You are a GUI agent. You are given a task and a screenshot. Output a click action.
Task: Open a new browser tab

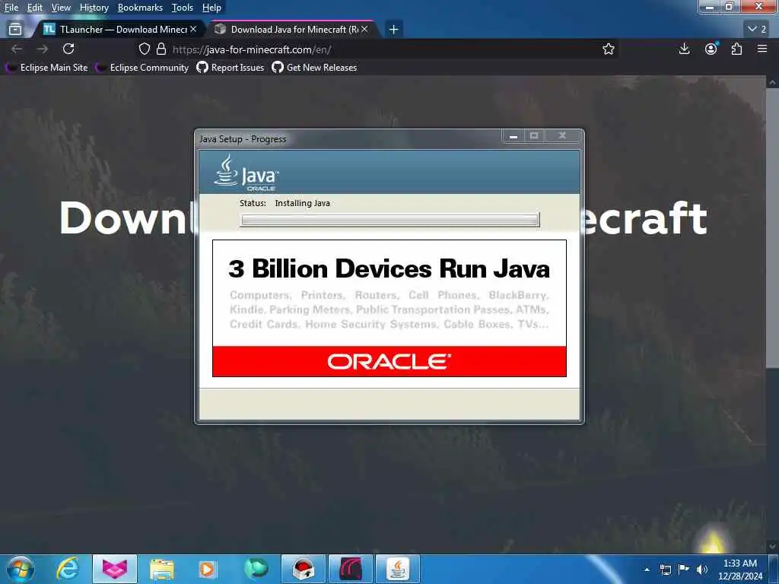(393, 30)
